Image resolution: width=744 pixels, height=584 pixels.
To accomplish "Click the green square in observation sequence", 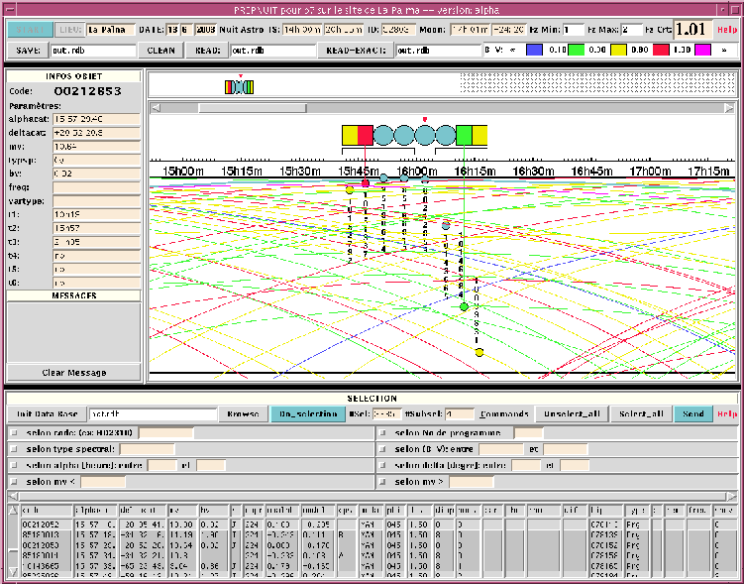I will tap(464, 135).
